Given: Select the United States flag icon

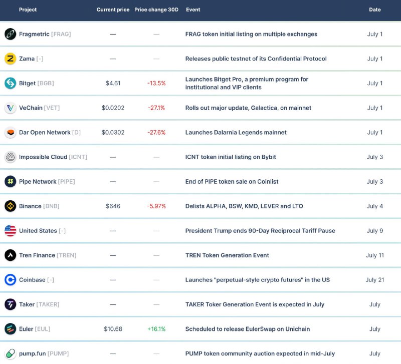Looking at the screenshot, I should (10, 231).
